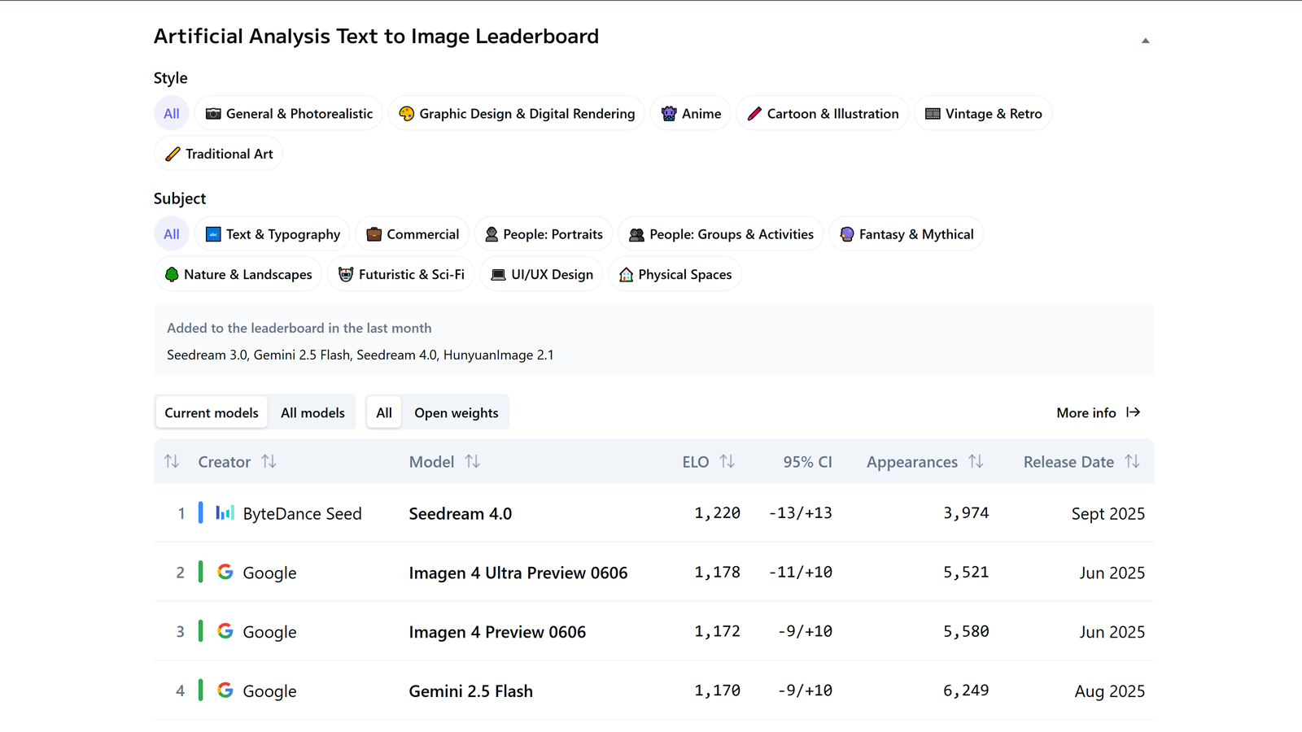Click the ByteDance Seed logo icon
The width and height of the screenshot is (1302, 732).
[x=225, y=513]
